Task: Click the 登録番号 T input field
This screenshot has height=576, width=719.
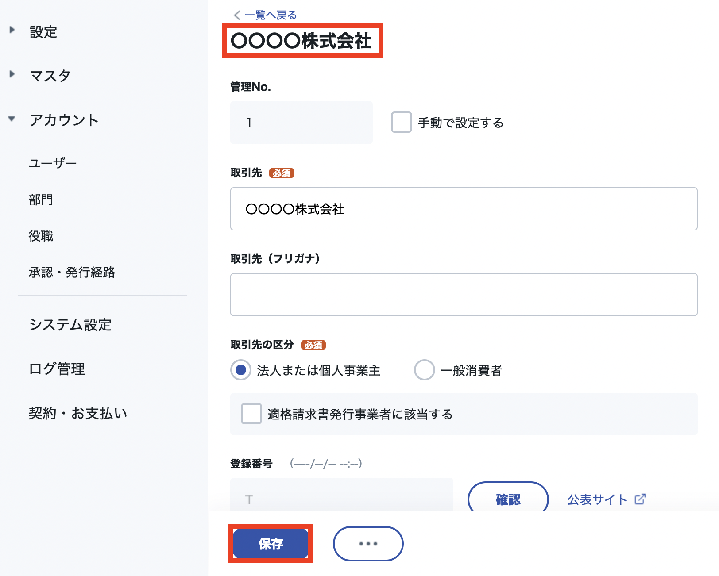Action: click(342, 495)
